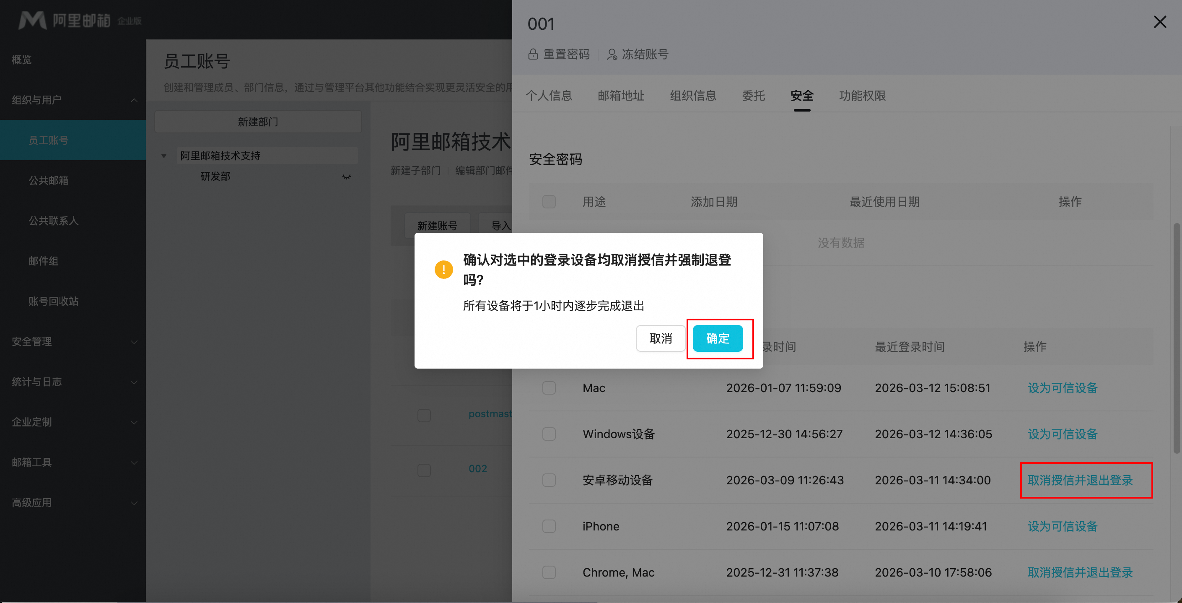Image resolution: width=1182 pixels, height=603 pixels.
Task: Tick the checkbox for the Mac device
Action: pos(549,388)
